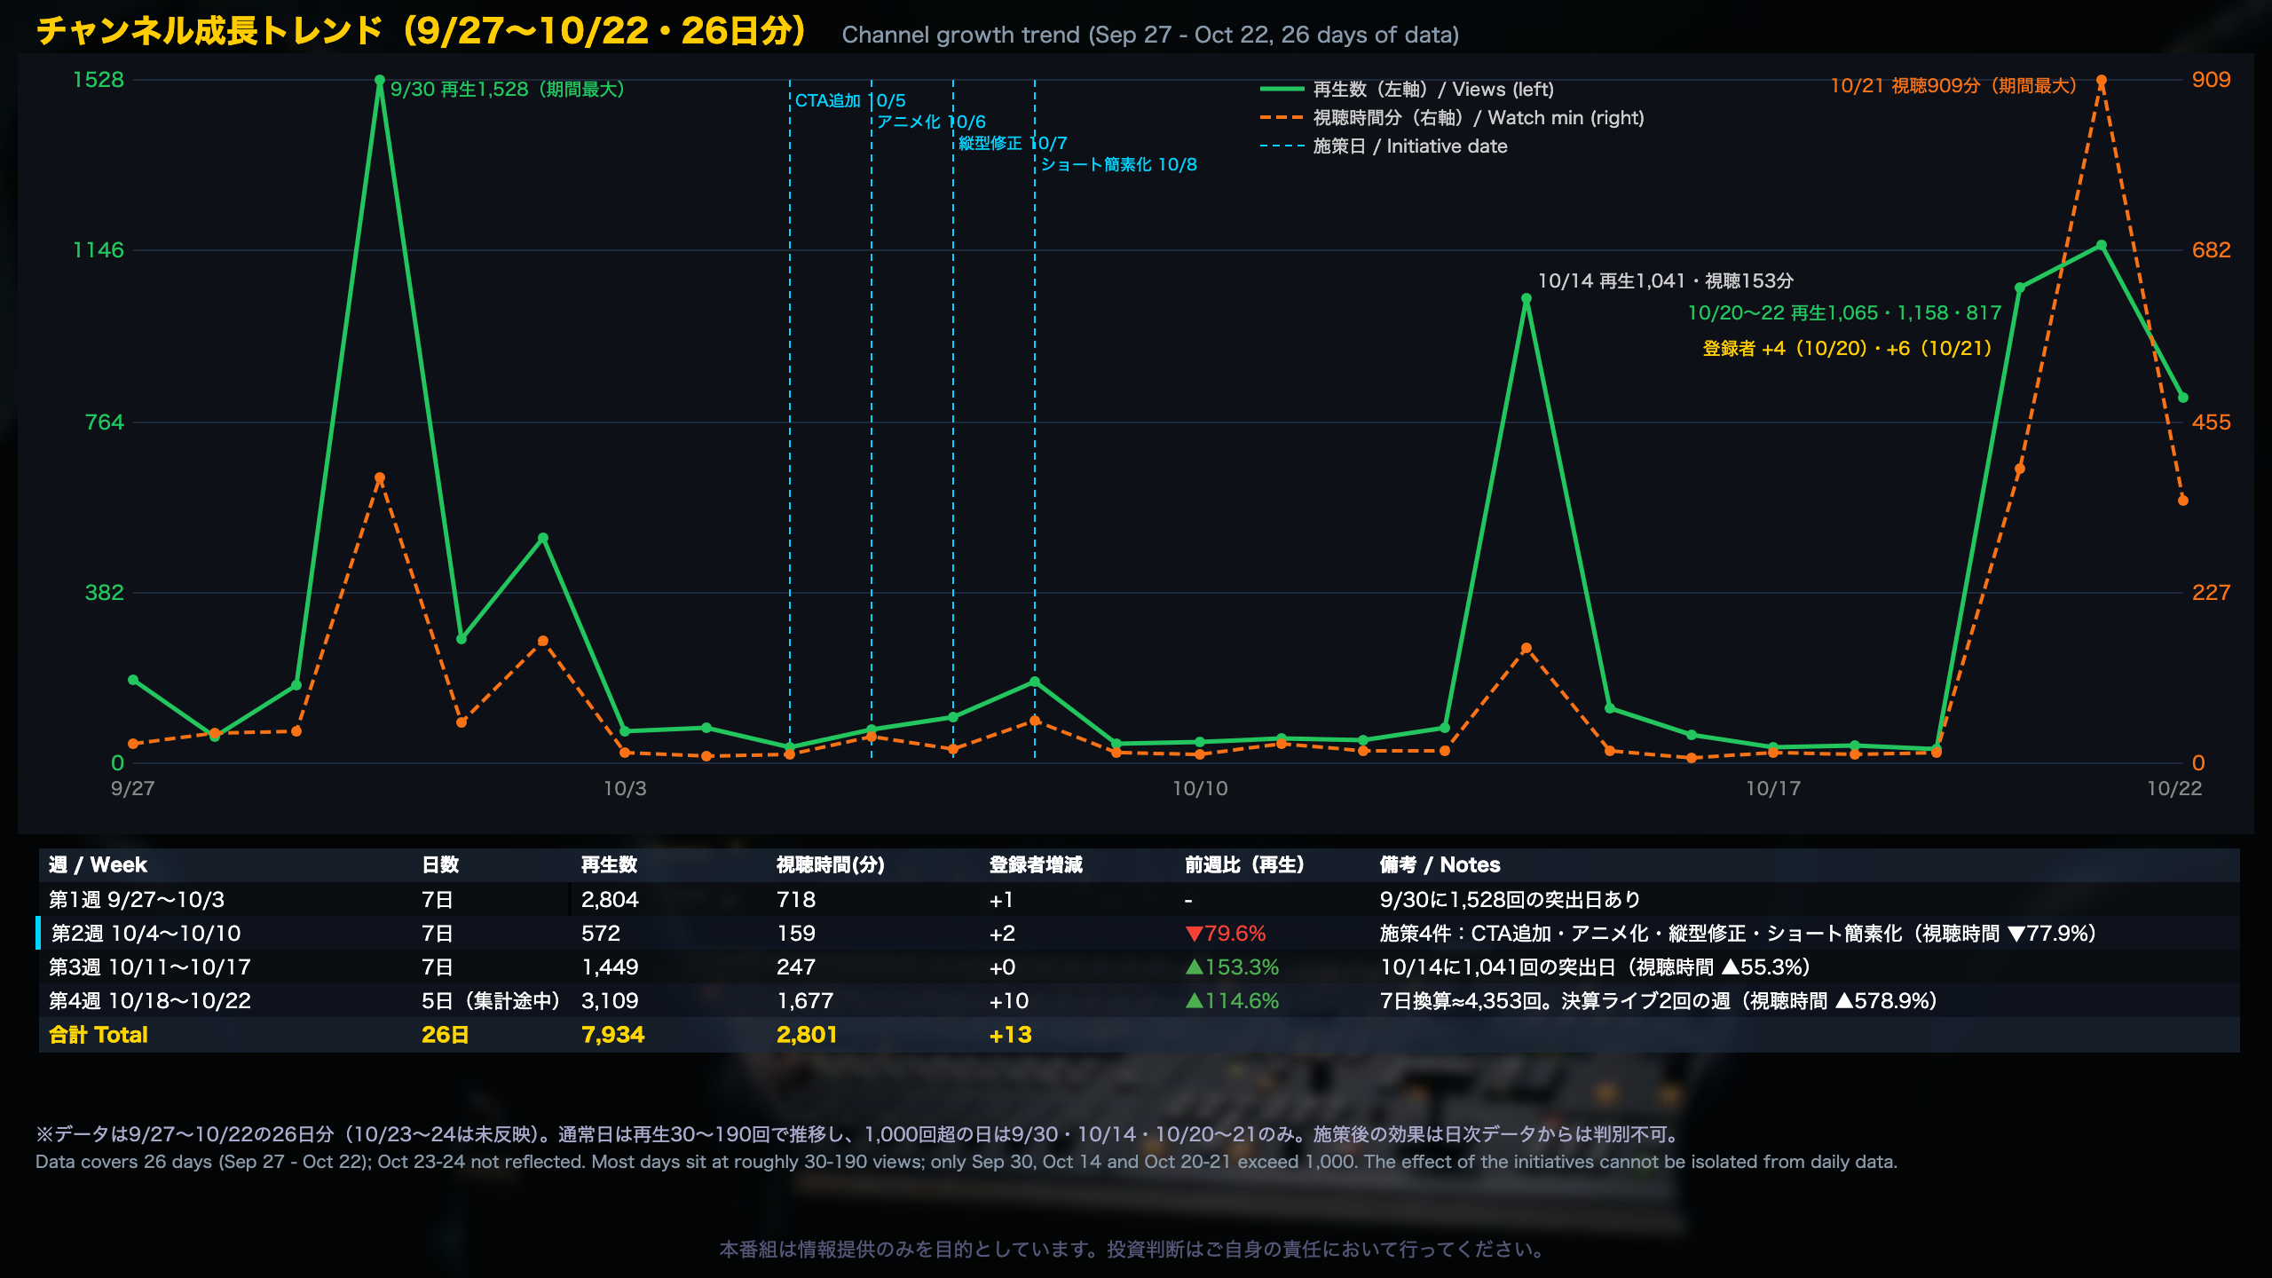
Task: Click the 10/21 視聴909分 peak annotation
Action: (x=1953, y=86)
